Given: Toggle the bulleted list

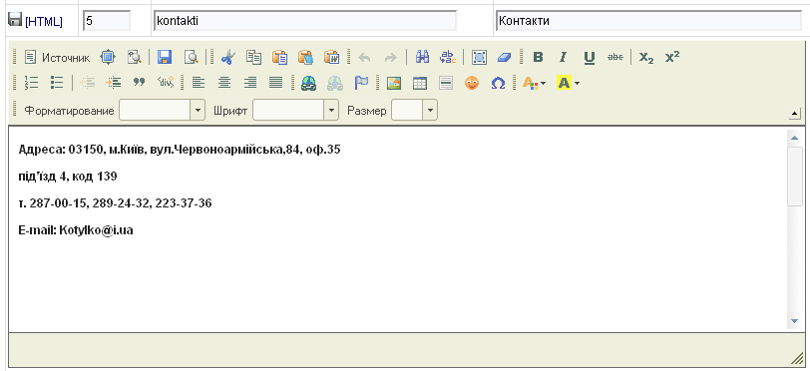Looking at the screenshot, I should [x=57, y=83].
